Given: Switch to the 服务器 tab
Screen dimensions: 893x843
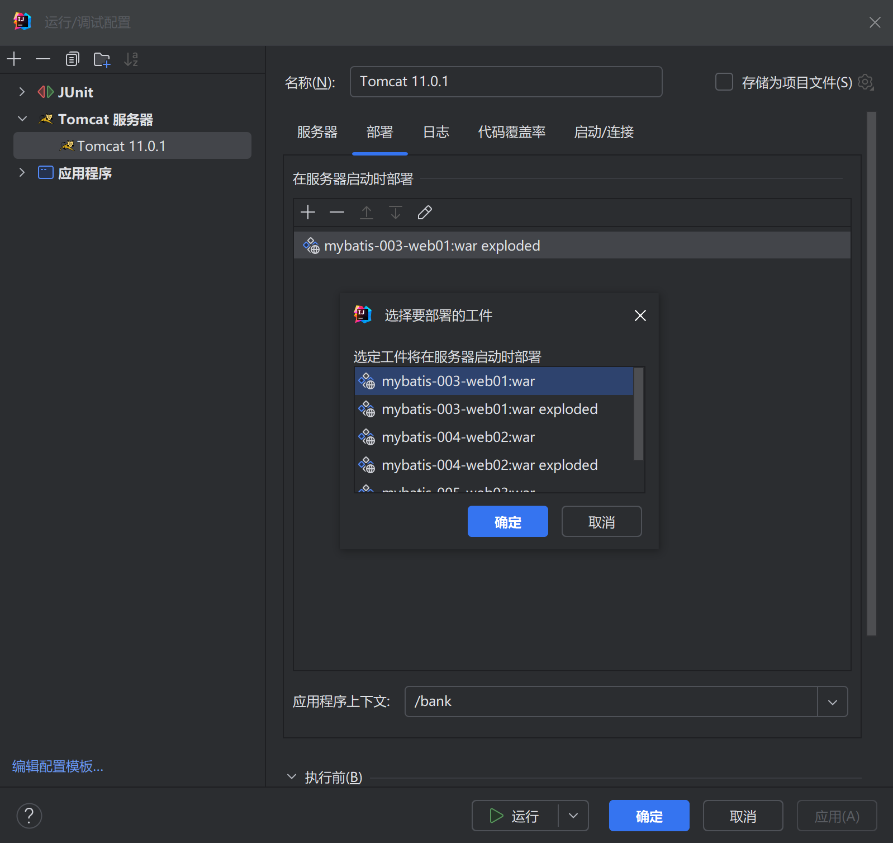Looking at the screenshot, I should click(x=317, y=133).
